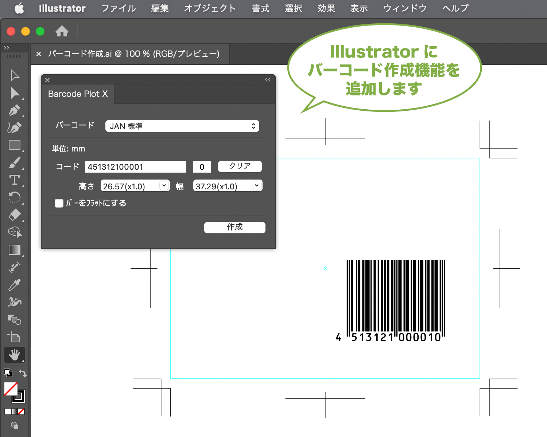The width and height of the screenshot is (547, 437).
Task: Select the Gradient tool
Action: [15, 250]
